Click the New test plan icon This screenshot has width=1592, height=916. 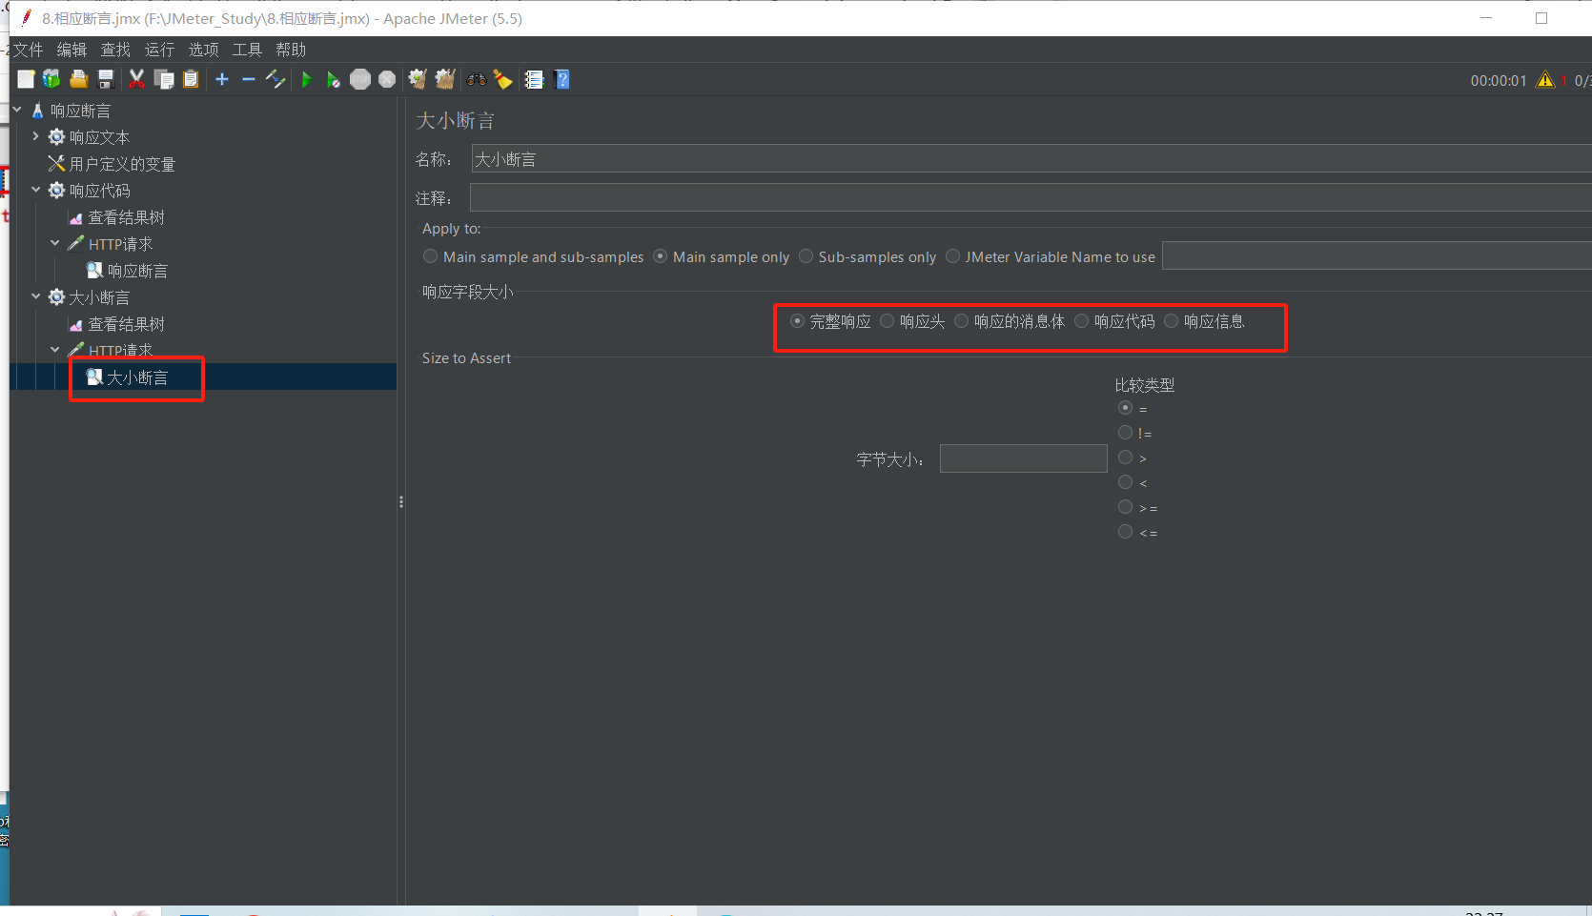26,79
